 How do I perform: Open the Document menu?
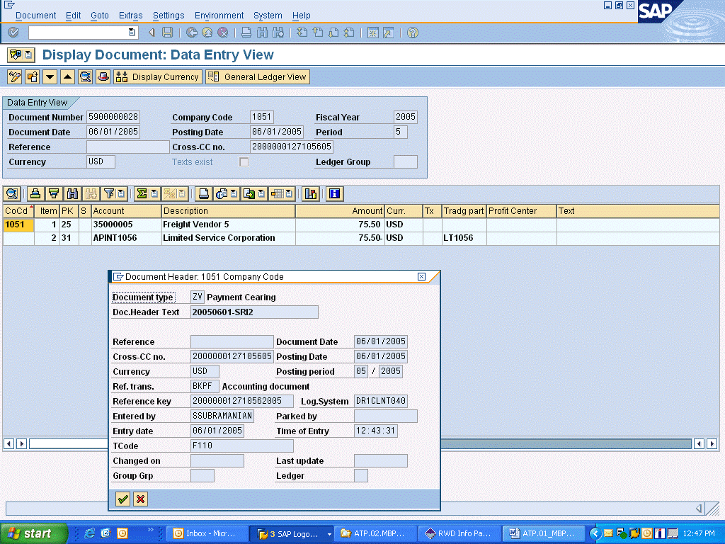pyautogui.click(x=35, y=16)
